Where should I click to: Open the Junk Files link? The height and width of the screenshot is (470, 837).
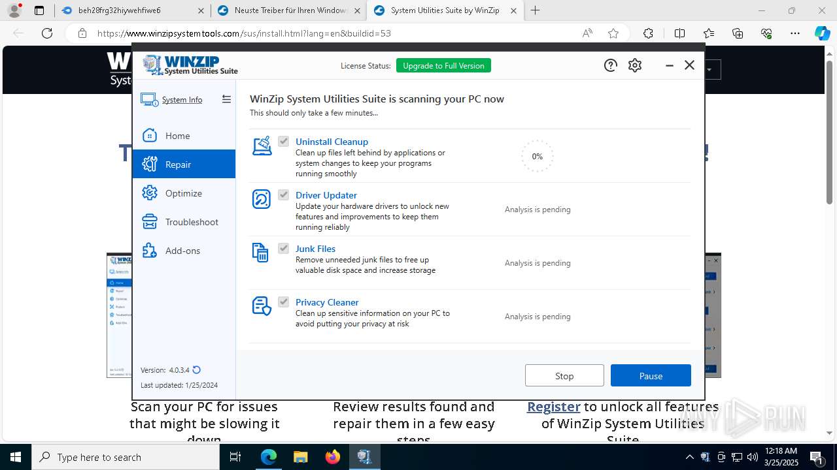click(315, 249)
